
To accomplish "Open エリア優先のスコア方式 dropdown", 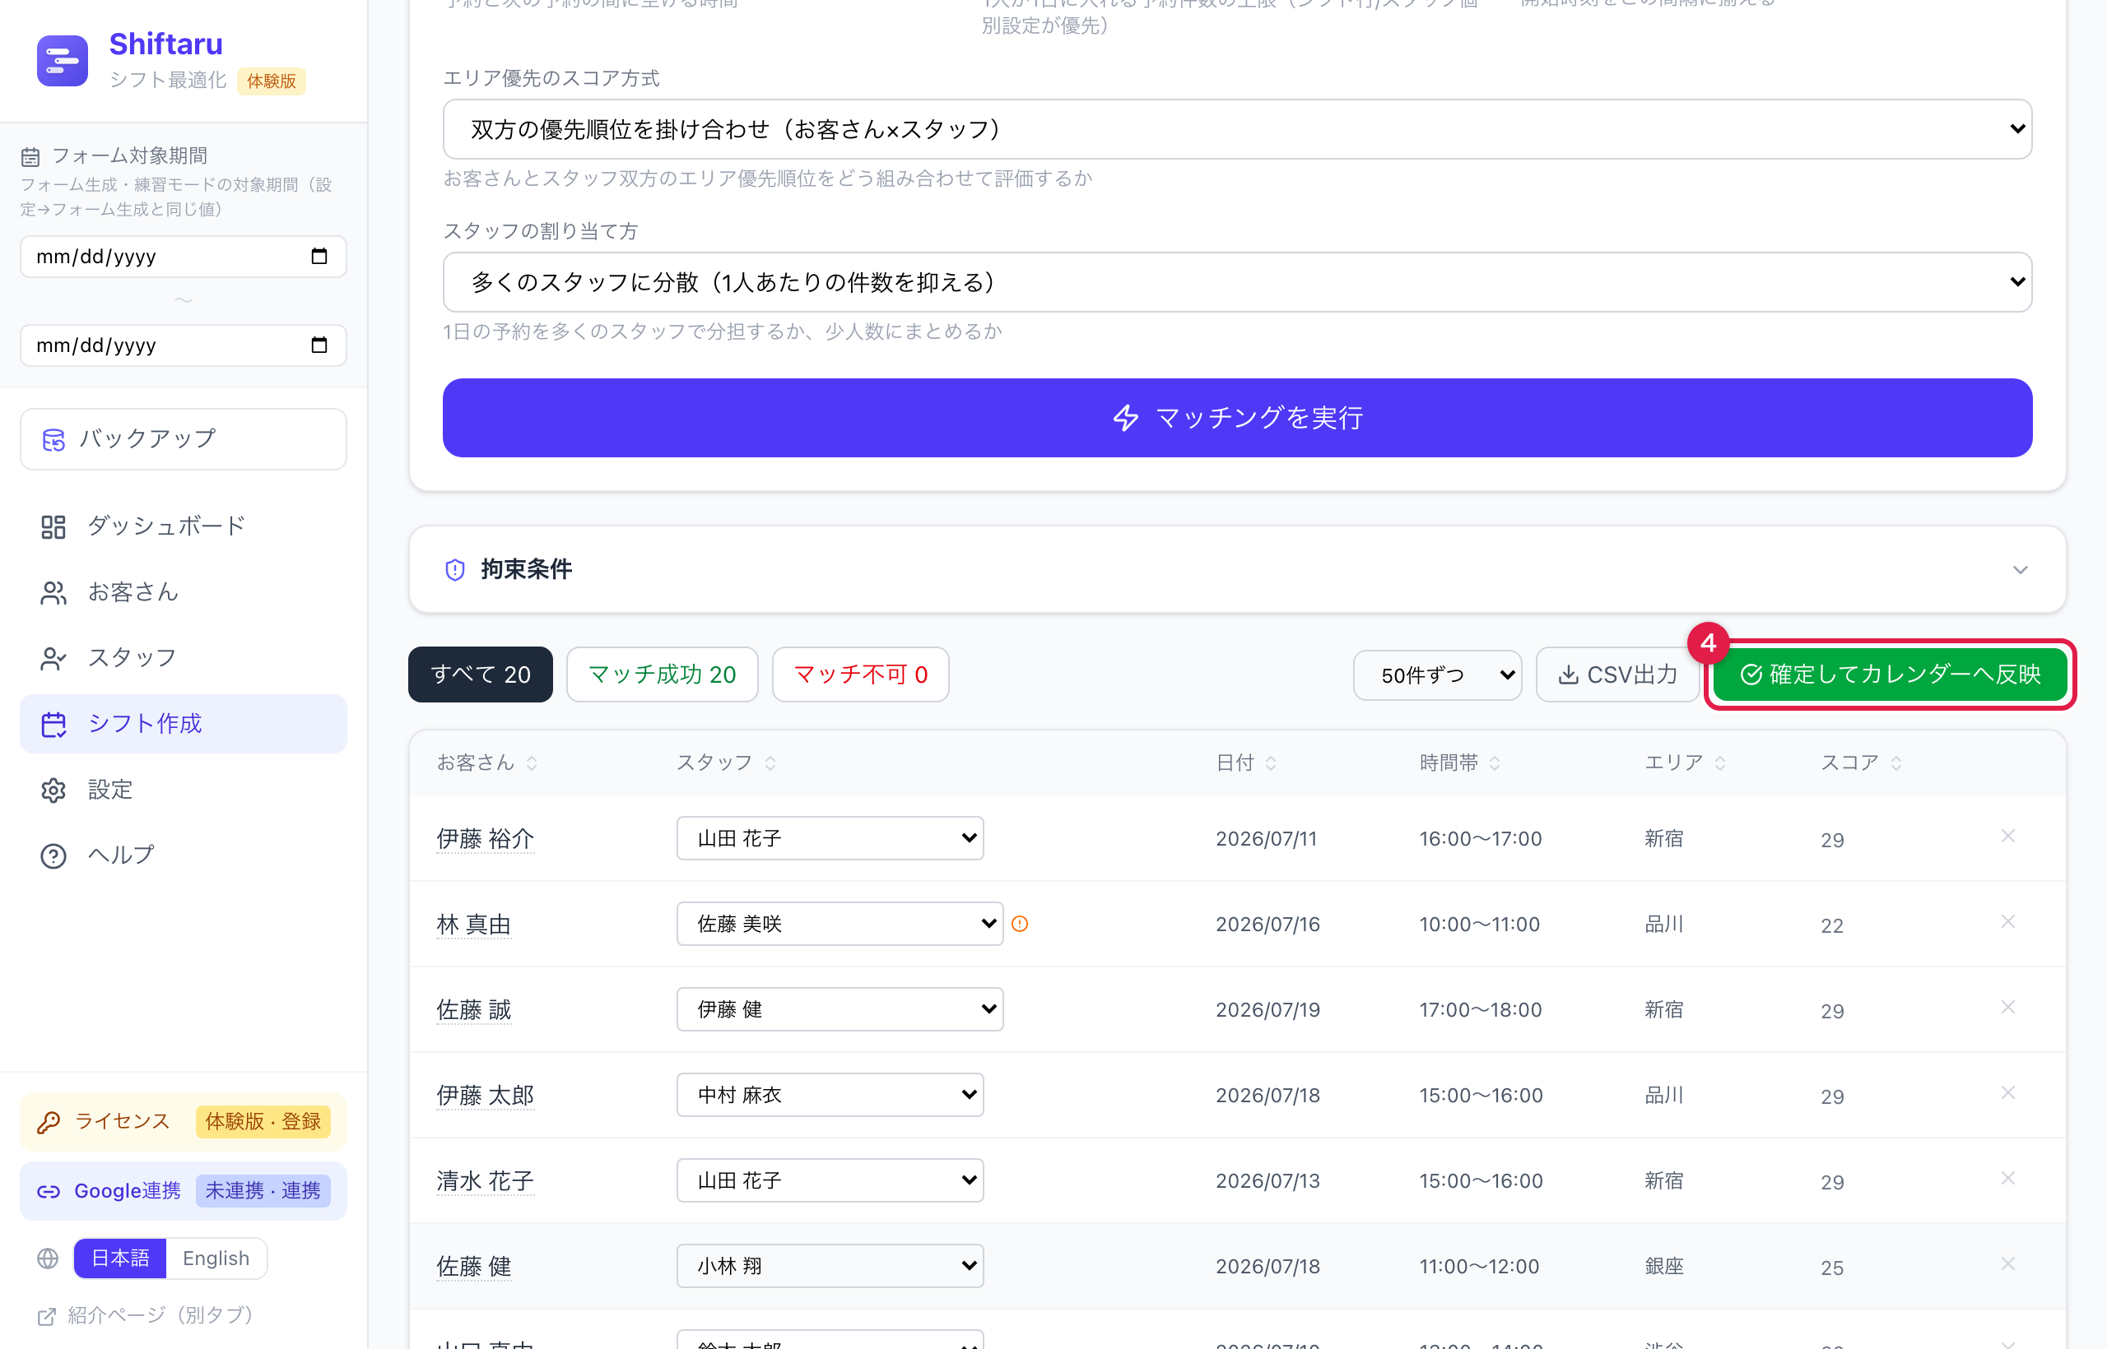I will point(1237,129).
